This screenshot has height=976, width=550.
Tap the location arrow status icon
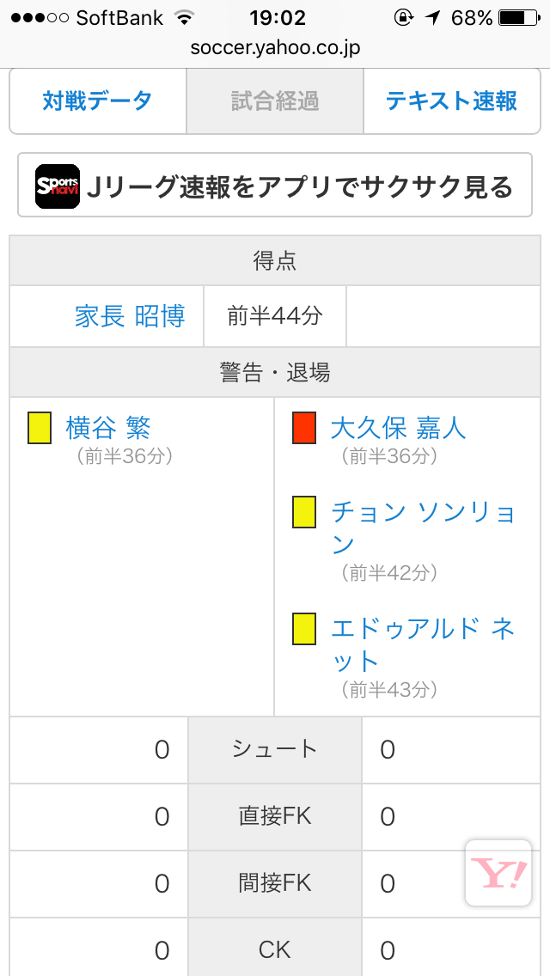point(432,18)
